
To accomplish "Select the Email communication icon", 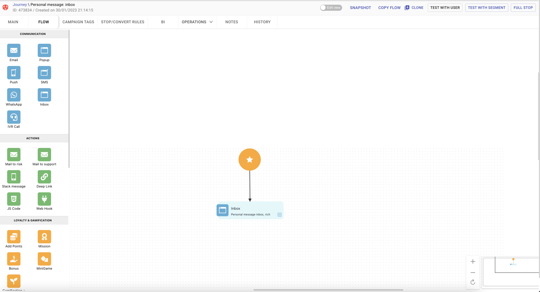I will click(14, 51).
